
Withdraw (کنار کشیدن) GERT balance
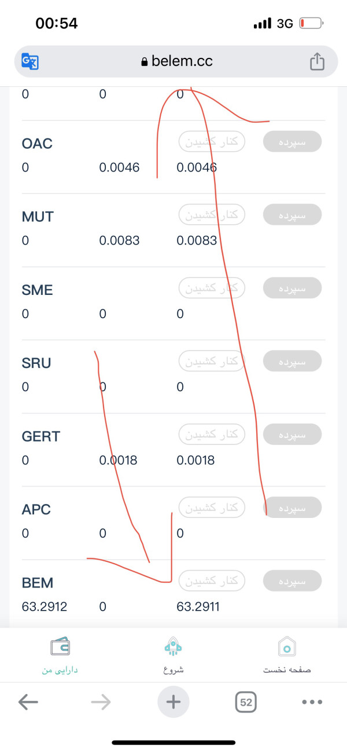[212, 434]
